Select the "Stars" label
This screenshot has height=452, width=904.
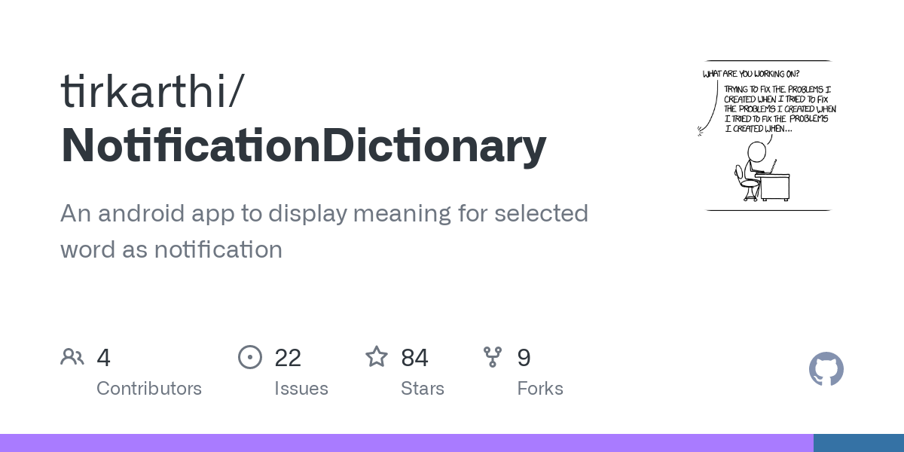point(423,389)
